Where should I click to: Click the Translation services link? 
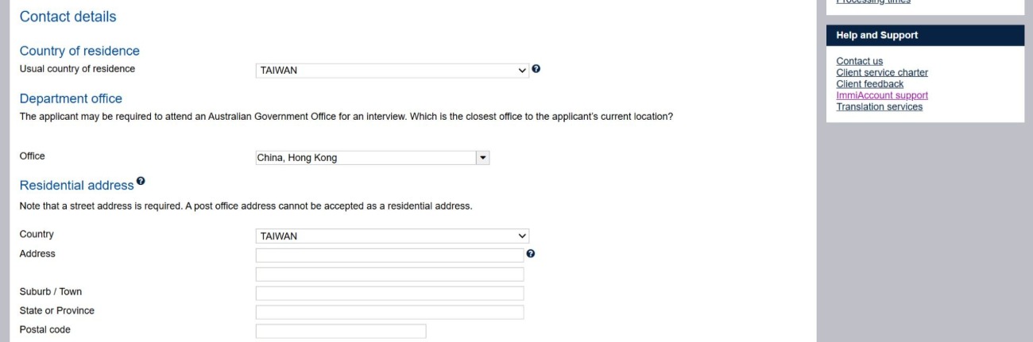pyautogui.click(x=879, y=107)
